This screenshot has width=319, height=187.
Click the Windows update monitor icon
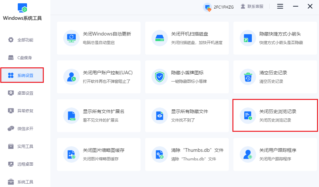coord(71,38)
